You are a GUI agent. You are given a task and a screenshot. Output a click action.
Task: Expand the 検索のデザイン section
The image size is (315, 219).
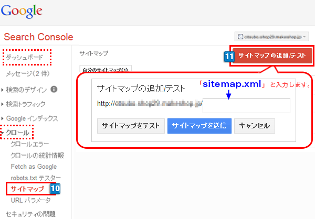click(x=26, y=90)
